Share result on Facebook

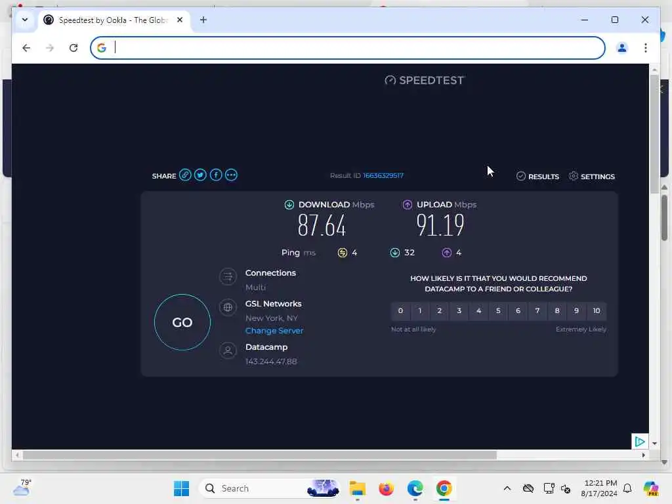click(x=215, y=175)
